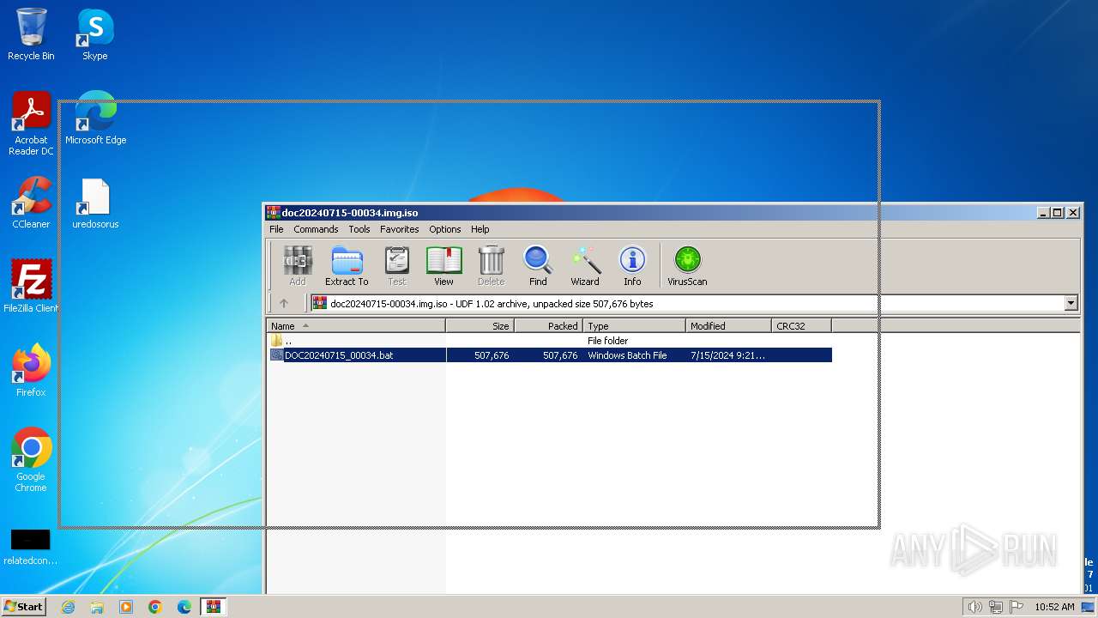Viewport: 1098px width, 618px height.
Task: Select the parent '..' folder row
Action: 549,341
